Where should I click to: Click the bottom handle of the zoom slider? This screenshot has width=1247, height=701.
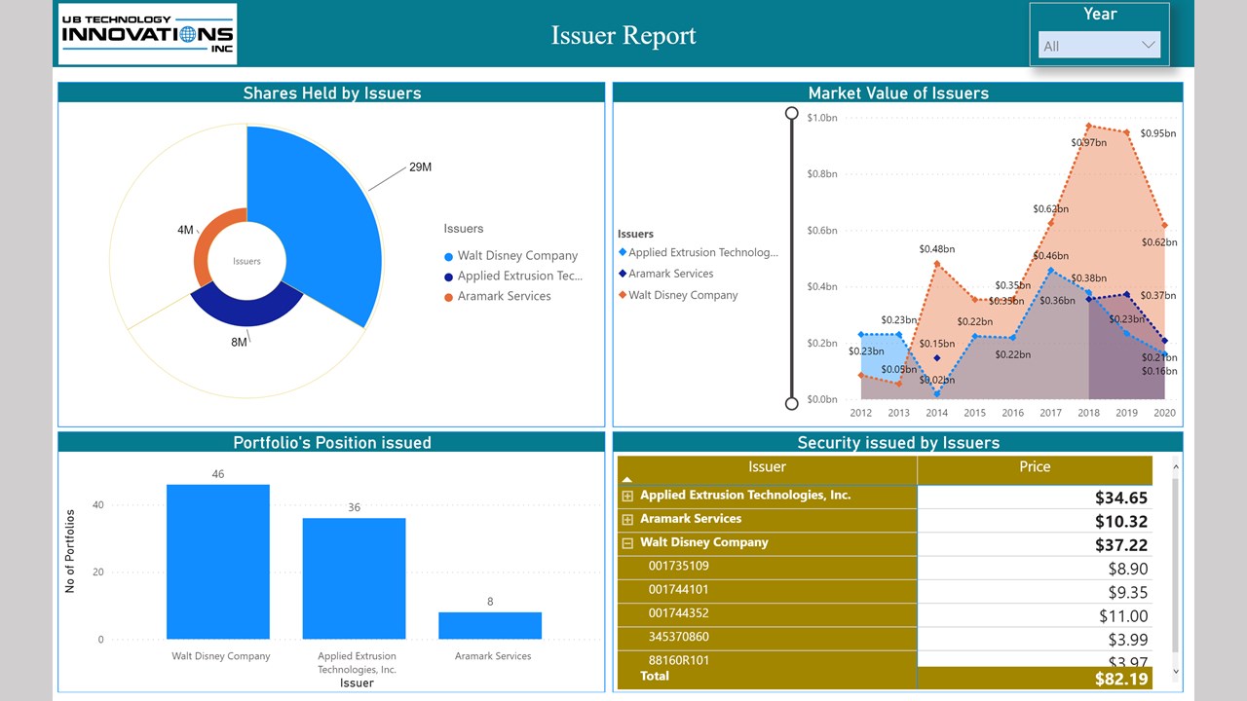click(792, 403)
